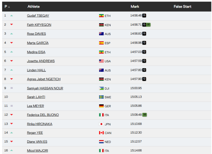Viewport: 212px width, 154px height.
Task: Click the Q qualifier badge for Rose Davies
Action: coord(144,34)
